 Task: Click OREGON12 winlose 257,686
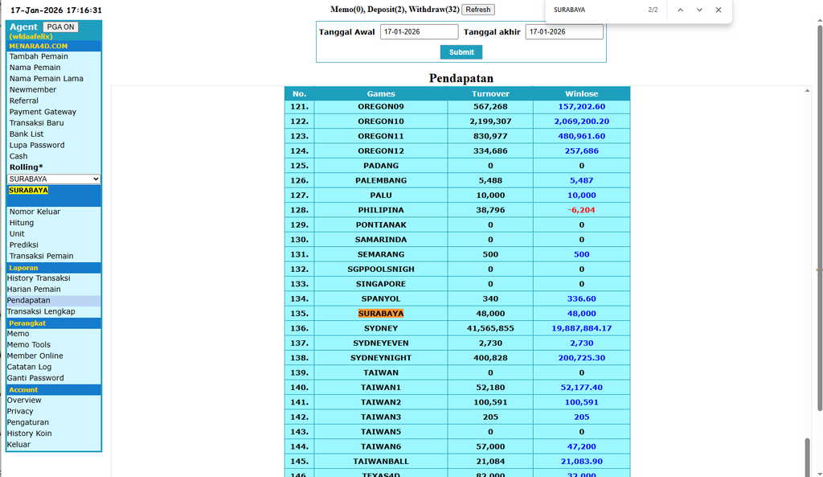coord(582,150)
